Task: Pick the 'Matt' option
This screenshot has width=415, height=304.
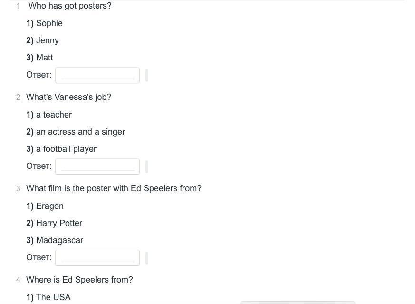Action: coord(44,58)
